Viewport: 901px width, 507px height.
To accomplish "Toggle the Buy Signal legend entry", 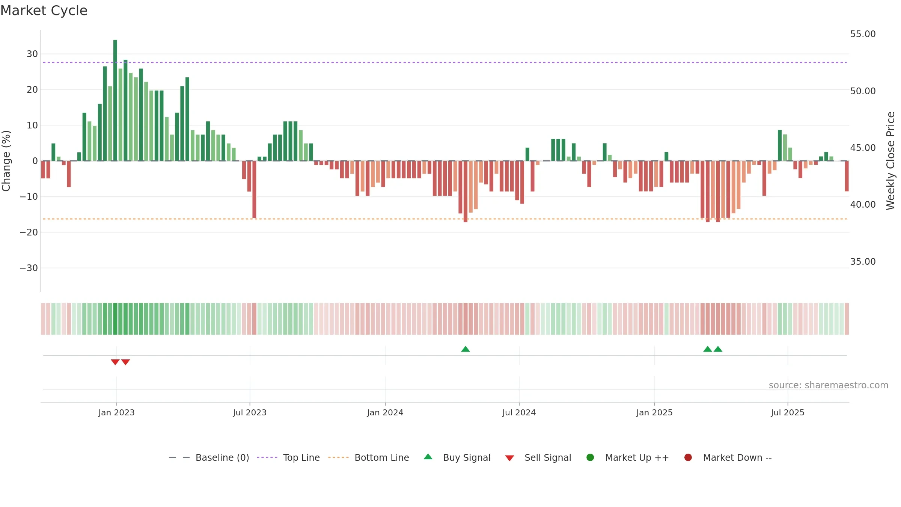I will [457, 457].
